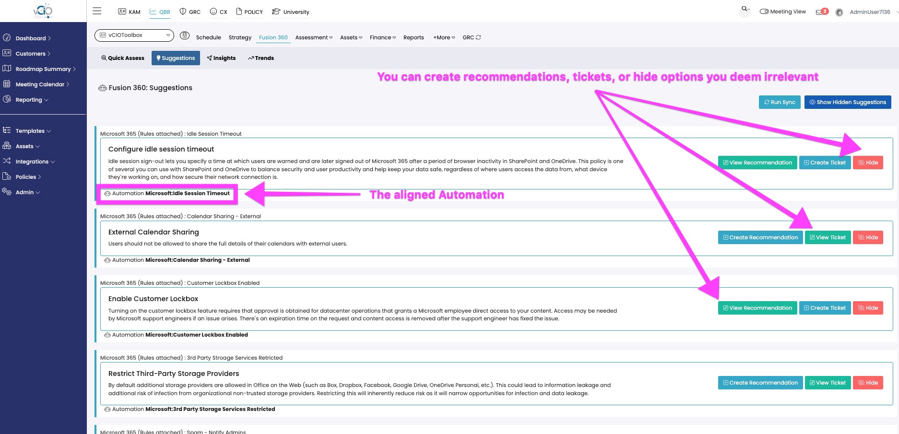The width and height of the screenshot is (899, 434).
Task: Click the Templates sidebar icon
Action: 7,130
